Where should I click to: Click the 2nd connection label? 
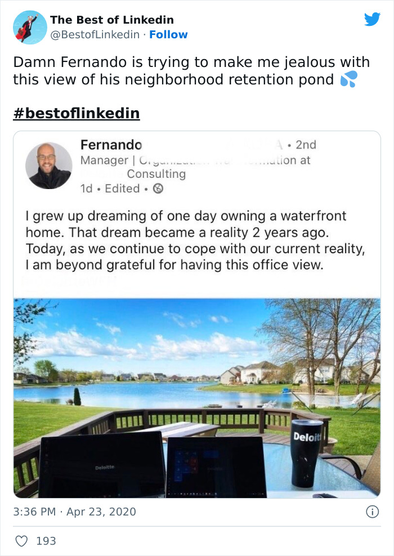point(307,144)
